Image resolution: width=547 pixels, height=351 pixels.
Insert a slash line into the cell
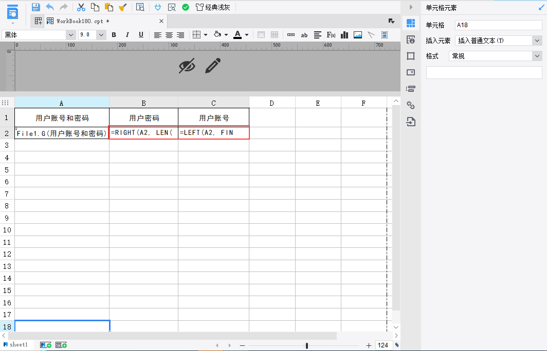pos(371,35)
